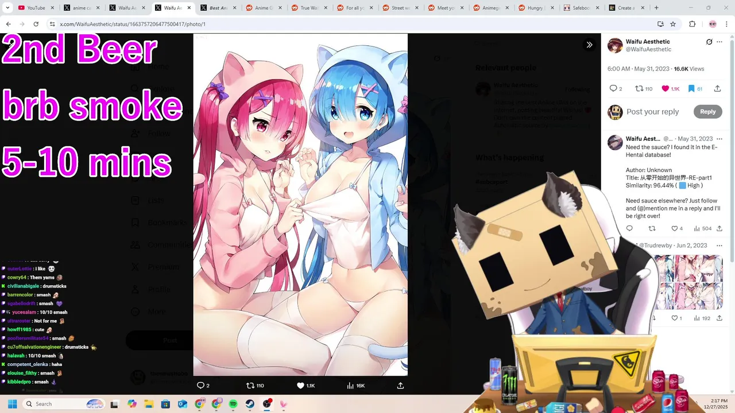Open File Explorer from the taskbar
This screenshot has width=735, height=413.
[149, 404]
